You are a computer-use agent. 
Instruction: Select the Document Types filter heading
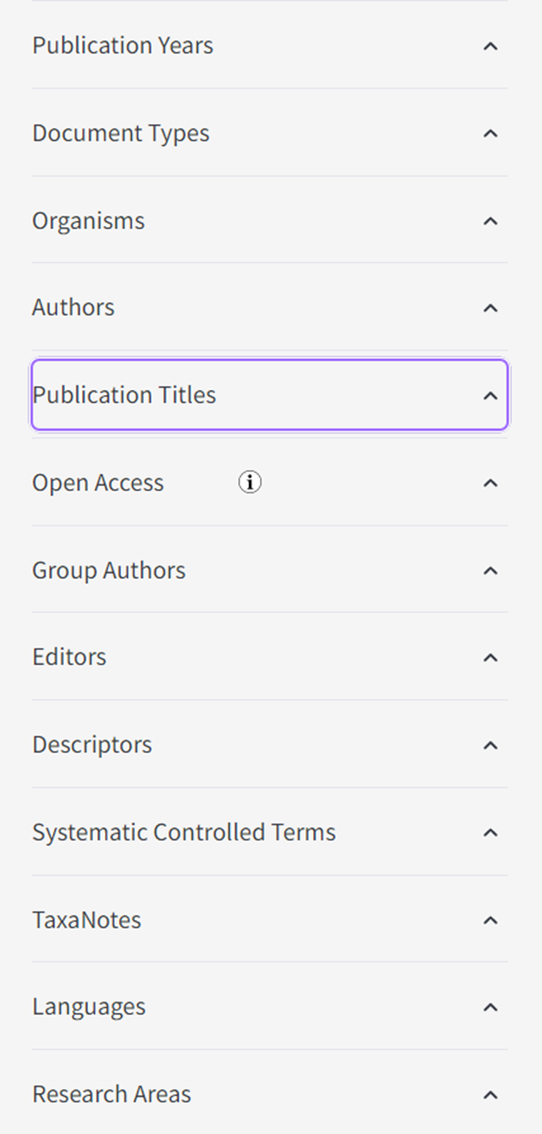point(121,133)
